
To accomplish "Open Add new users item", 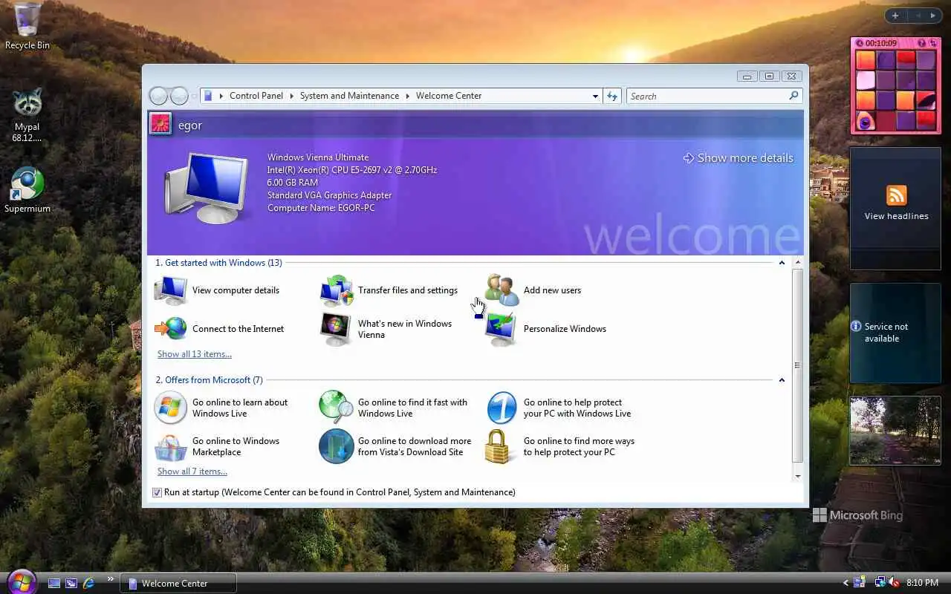I will [x=533, y=290].
